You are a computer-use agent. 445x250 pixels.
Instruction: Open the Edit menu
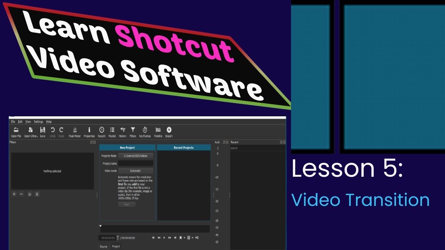(x=20, y=122)
